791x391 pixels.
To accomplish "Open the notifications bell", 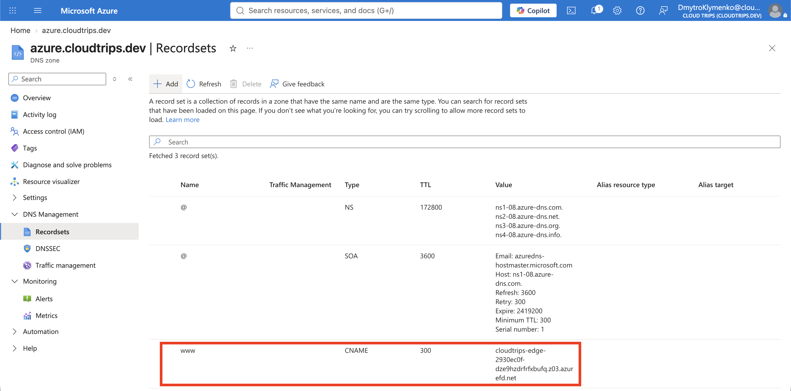I will (595, 10).
